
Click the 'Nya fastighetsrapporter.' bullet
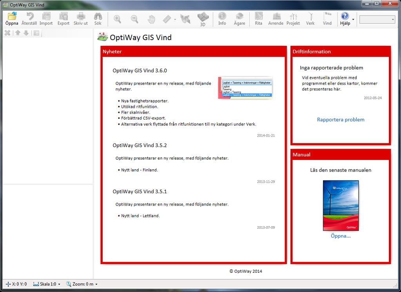(x=145, y=101)
